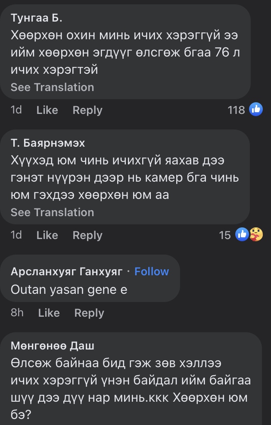See Translation of Т. Баярнэмэх's comment
This screenshot has height=425, width=271.
pos(52,212)
